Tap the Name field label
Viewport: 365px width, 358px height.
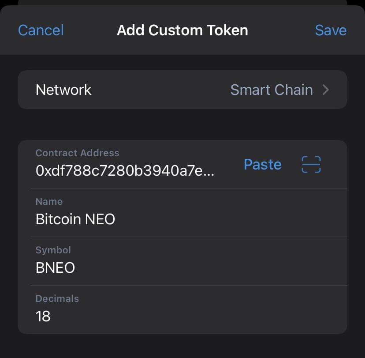click(x=49, y=202)
